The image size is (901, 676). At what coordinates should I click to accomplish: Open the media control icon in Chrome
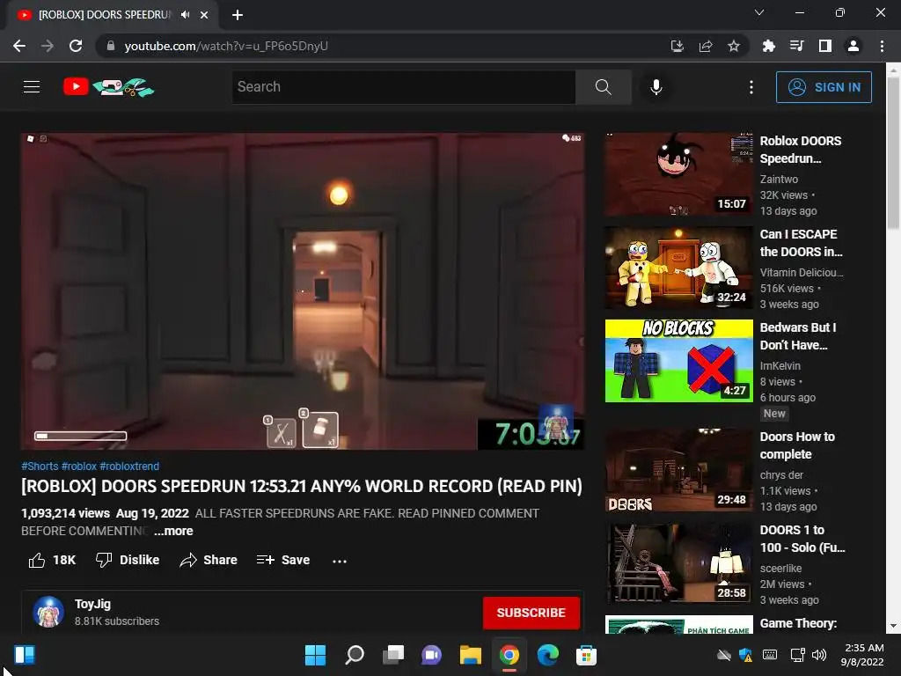pyautogui.click(x=796, y=46)
